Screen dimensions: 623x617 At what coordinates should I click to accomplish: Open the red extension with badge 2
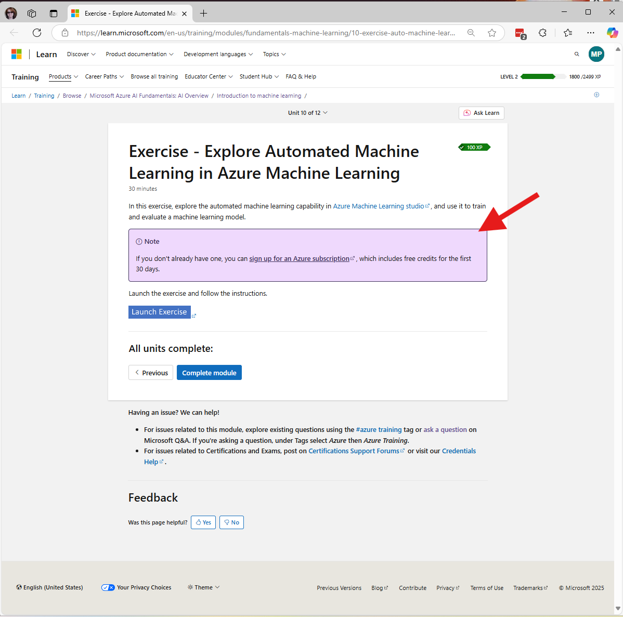tap(520, 33)
